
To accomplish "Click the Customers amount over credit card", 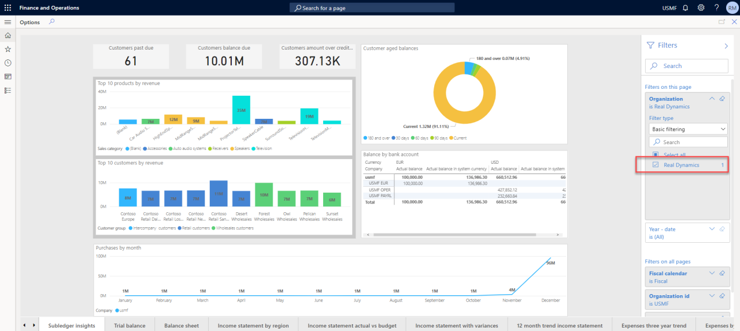I will click(x=317, y=57).
